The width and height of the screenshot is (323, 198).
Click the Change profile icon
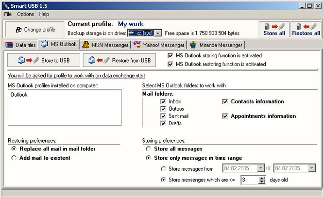pos(19,30)
